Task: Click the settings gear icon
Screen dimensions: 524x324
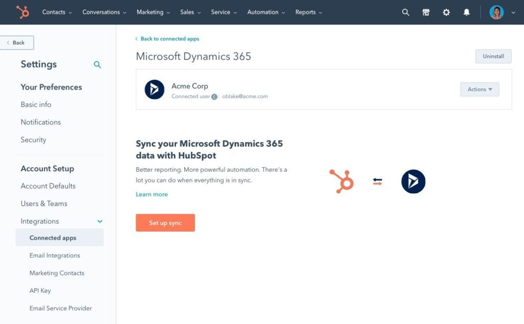Action: click(x=446, y=12)
